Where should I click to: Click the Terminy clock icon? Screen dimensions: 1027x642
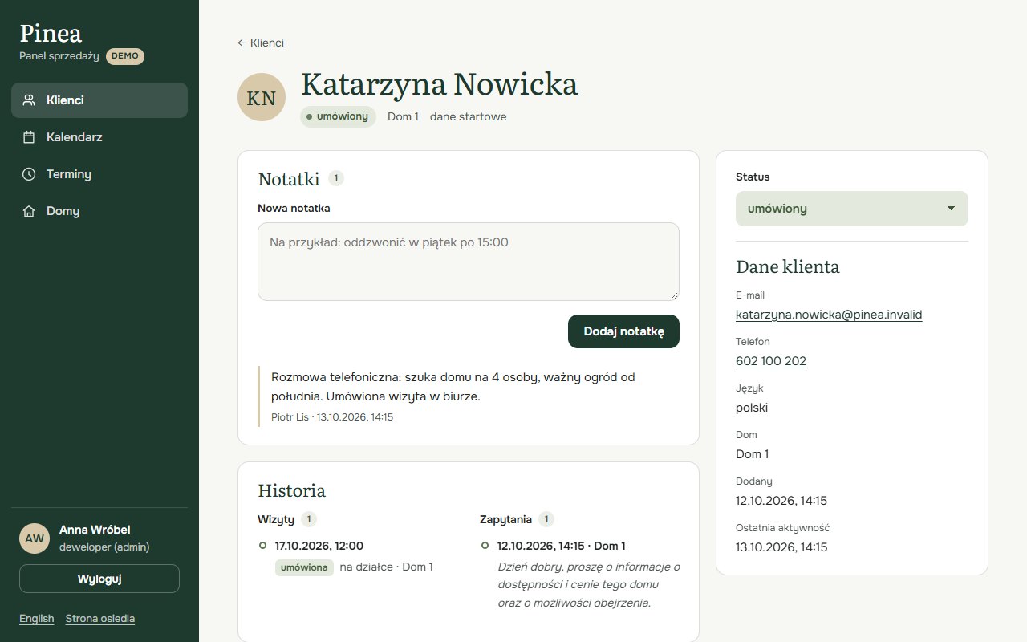coord(29,174)
